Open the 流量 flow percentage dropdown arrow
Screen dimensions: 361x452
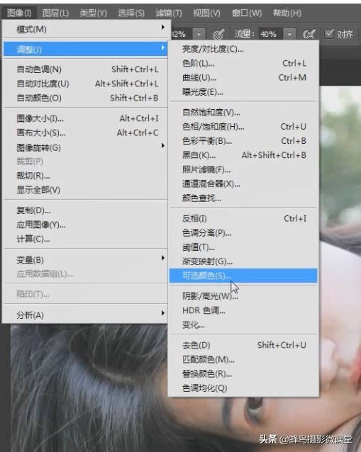pos(289,34)
